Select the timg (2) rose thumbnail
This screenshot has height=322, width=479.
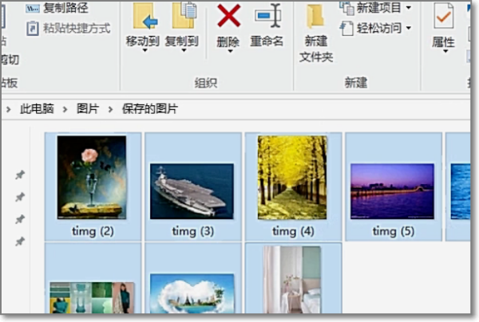coord(92,178)
